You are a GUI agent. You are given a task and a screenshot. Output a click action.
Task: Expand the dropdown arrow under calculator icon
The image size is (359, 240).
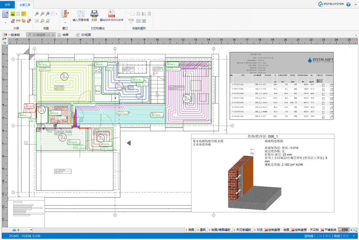(5, 23)
